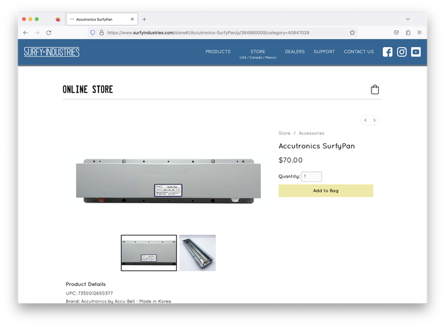Click the browser forward arrow
The height and width of the screenshot is (327, 445).
click(x=37, y=32)
